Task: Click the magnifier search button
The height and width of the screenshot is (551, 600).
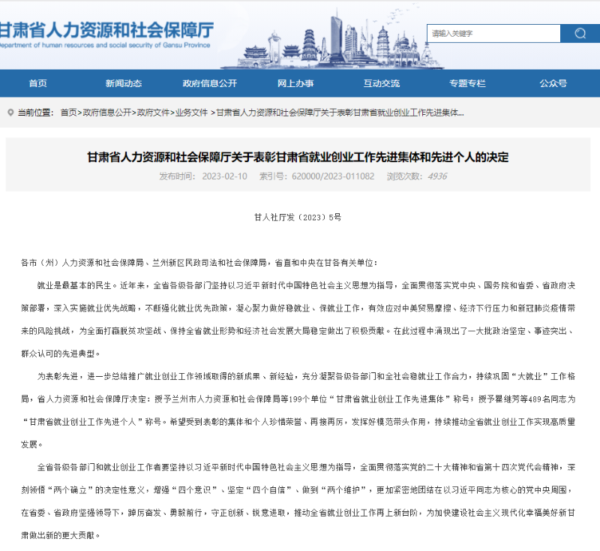Action: 580,33
